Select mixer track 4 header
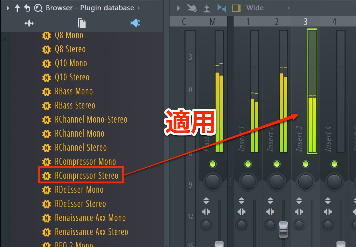The width and height of the screenshot is (356, 247). pyautogui.click(x=334, y=21)
